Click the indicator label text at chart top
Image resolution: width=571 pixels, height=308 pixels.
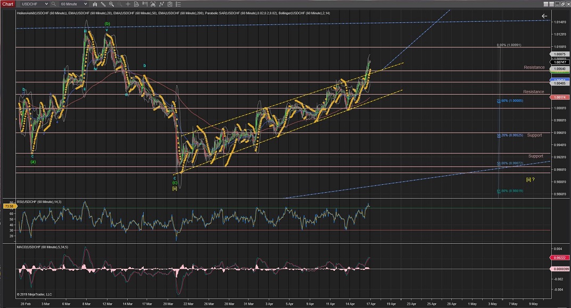coord(173,13)
